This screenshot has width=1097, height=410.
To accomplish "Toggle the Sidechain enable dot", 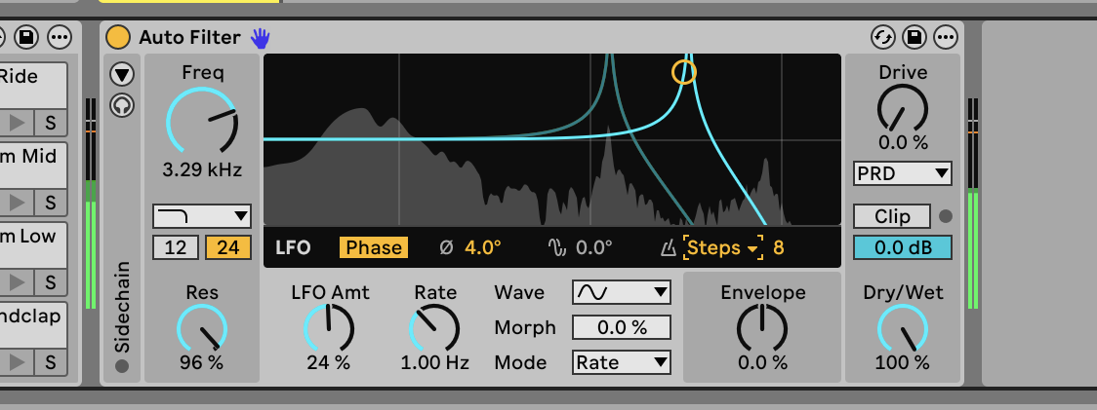I will click(122, 366).
